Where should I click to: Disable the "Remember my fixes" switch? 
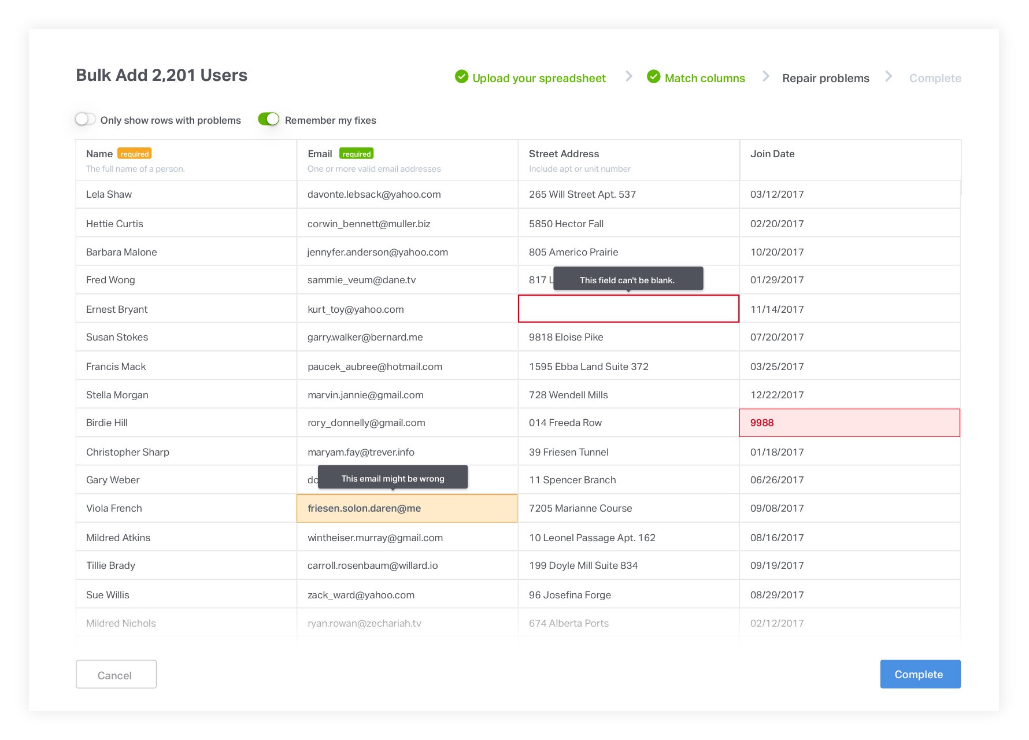[269, 119]
